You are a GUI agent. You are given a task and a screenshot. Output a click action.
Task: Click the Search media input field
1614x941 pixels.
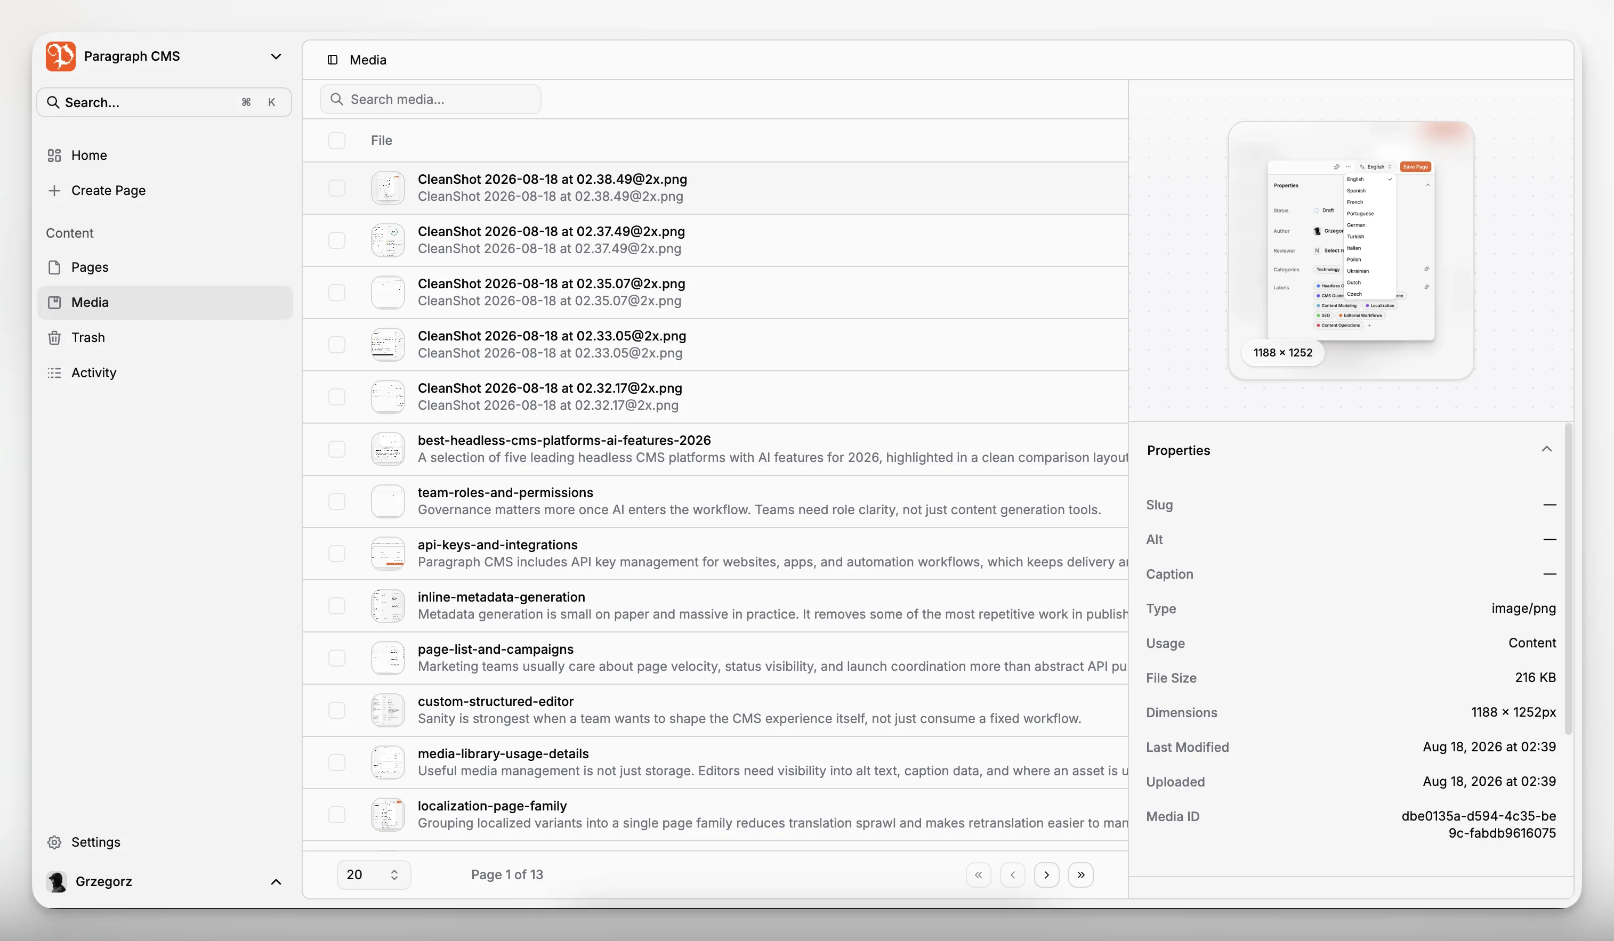(430, 99)
